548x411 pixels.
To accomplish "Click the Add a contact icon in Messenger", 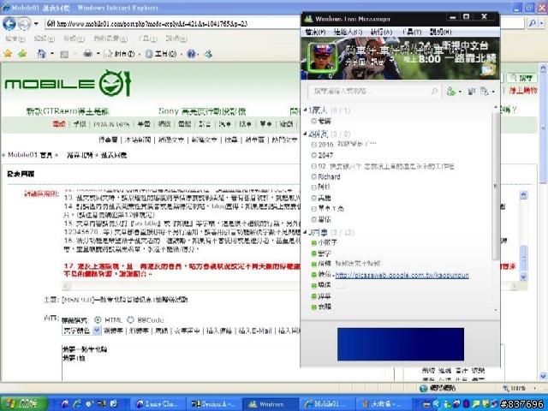I will click(453, 92).
